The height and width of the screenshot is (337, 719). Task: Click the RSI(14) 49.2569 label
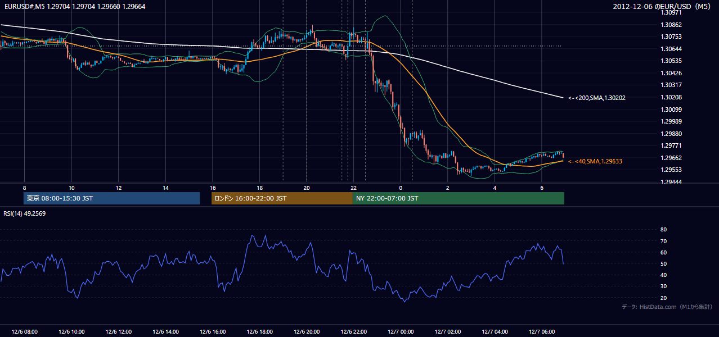[24, 213]
